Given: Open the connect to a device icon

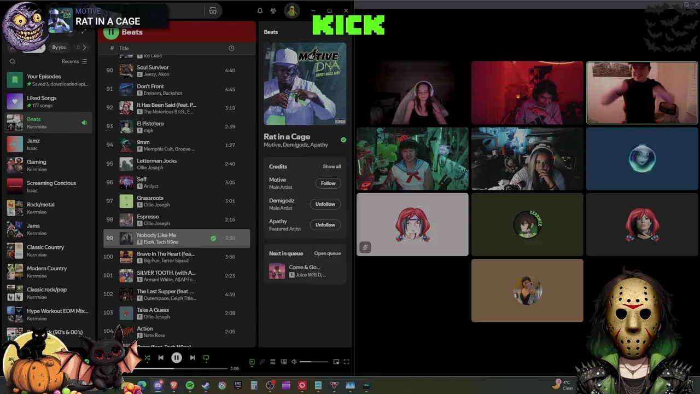Looking at the screenshot, I should point(283,362).
